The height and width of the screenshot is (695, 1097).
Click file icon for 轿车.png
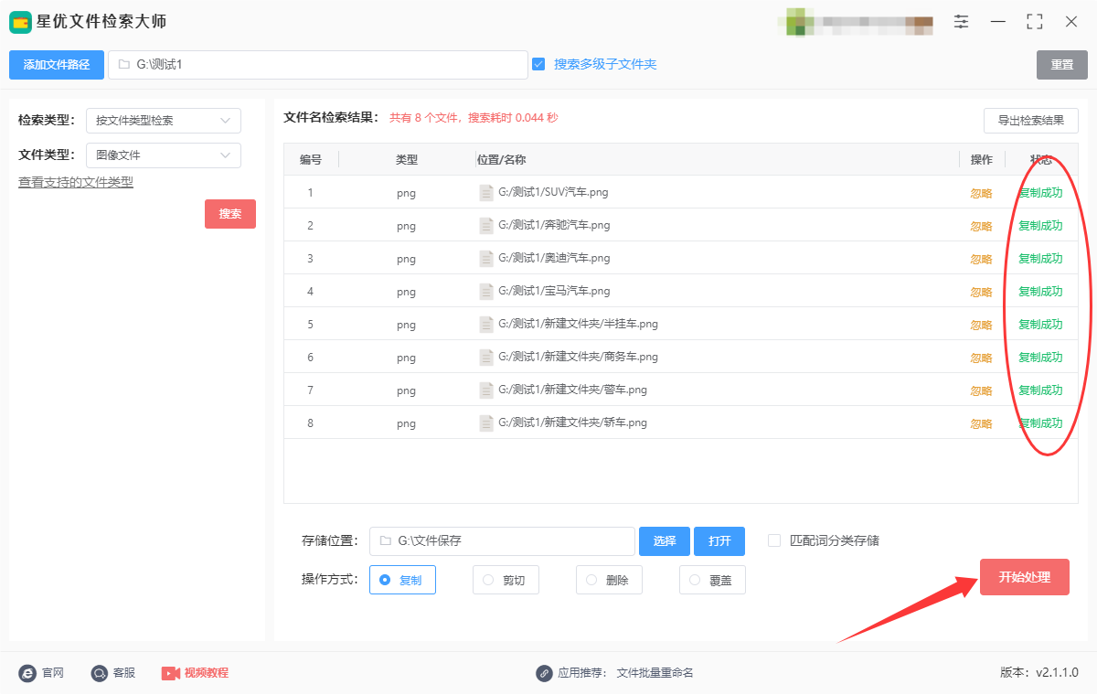pyautogui.click(x=486, y=423)
